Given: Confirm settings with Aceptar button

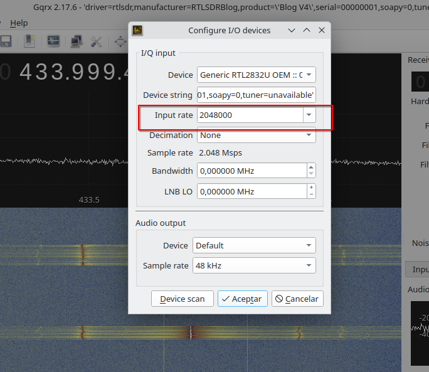Looking at the screenshot, I should click(243, 299).
